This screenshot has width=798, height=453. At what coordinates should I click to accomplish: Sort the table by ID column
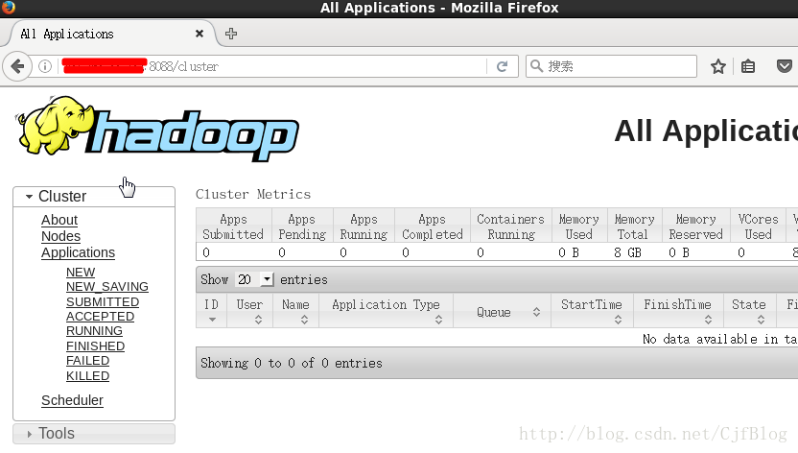[211, 311]
